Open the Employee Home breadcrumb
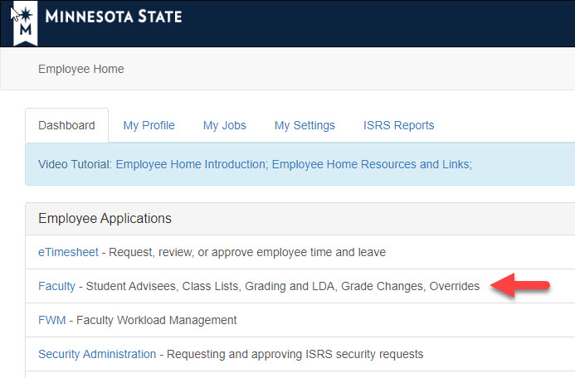Image resolution: width=575 pixels, height=378 pixels. point(81,69)
